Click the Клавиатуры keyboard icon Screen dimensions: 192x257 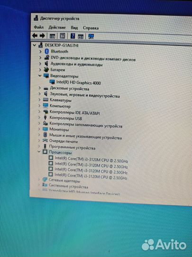(46, 99)
